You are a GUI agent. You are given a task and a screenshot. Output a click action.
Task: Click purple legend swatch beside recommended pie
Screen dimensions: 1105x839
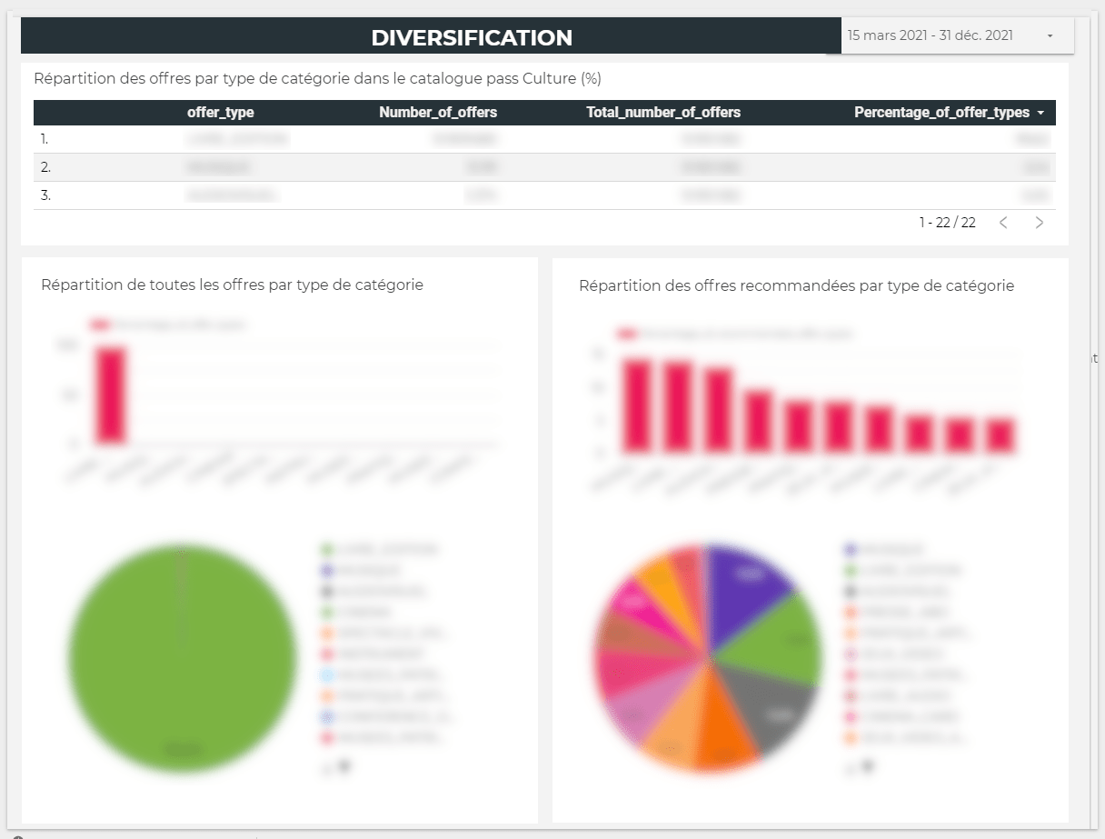851,550
